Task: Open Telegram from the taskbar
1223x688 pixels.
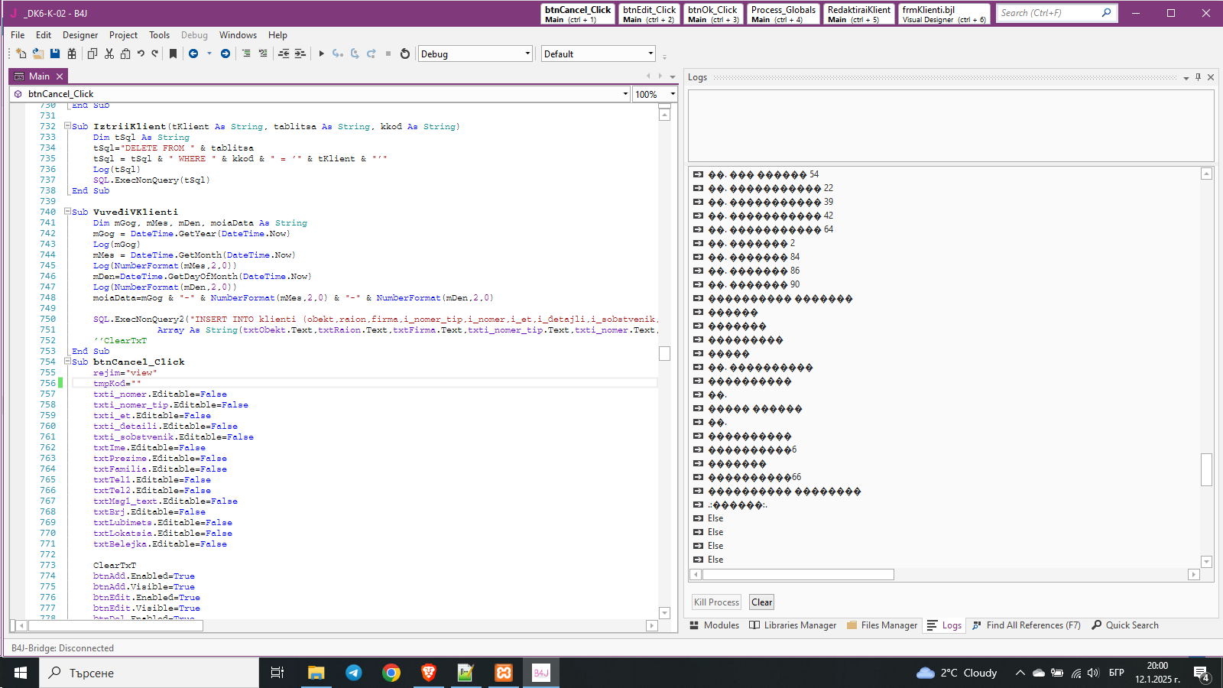Action: tap(353, 673)
